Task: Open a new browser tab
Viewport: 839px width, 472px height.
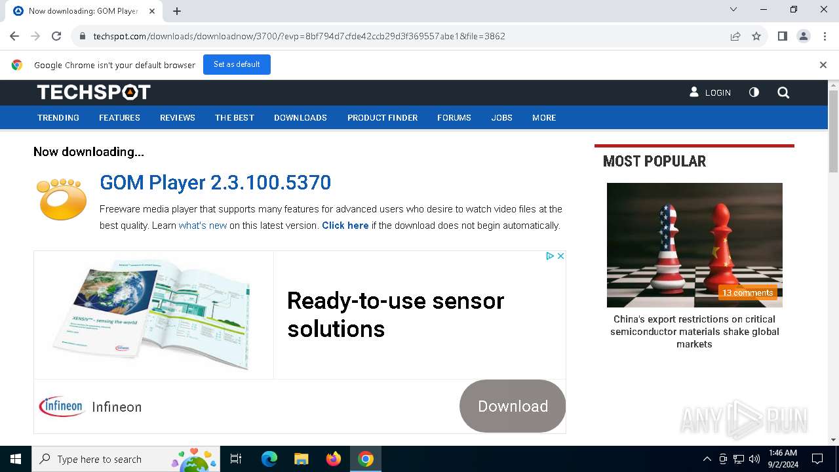Action: coord(177,11)
